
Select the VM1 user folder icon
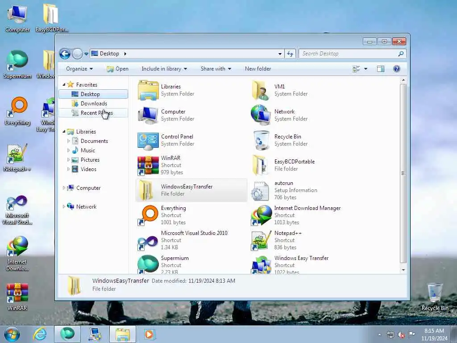pos(261,90)
